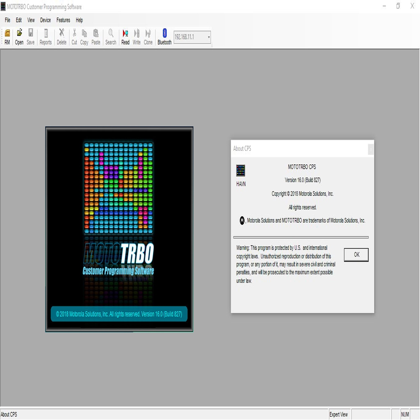Click the Clone radio icon

(148, 37)
